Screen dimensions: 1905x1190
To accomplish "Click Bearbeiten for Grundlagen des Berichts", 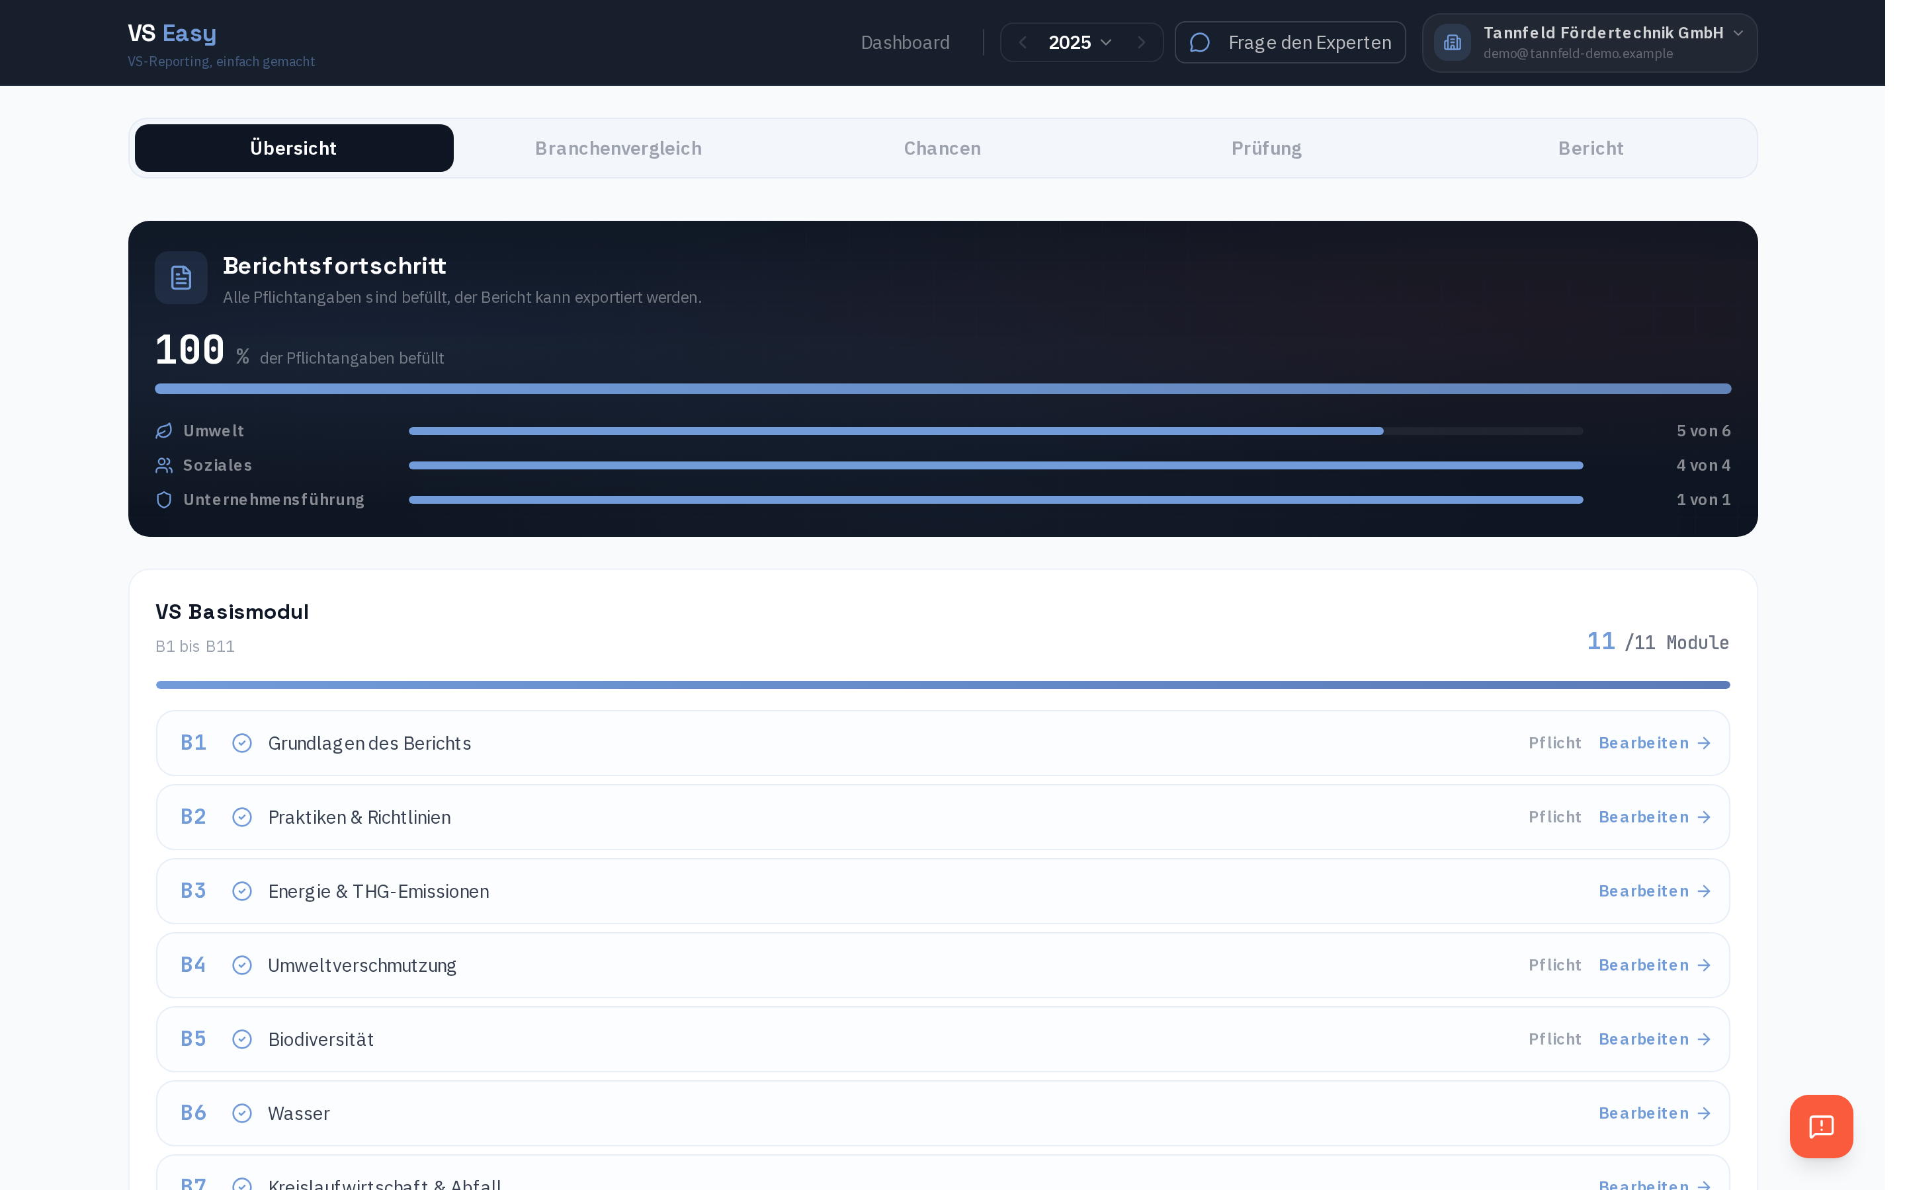I will point(1655,743).
